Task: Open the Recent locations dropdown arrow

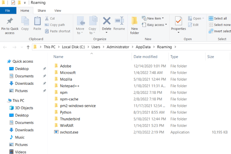Action: point(22,47)
